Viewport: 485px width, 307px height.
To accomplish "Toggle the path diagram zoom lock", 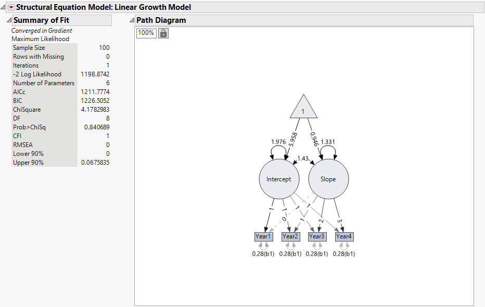I will point(163,33).
